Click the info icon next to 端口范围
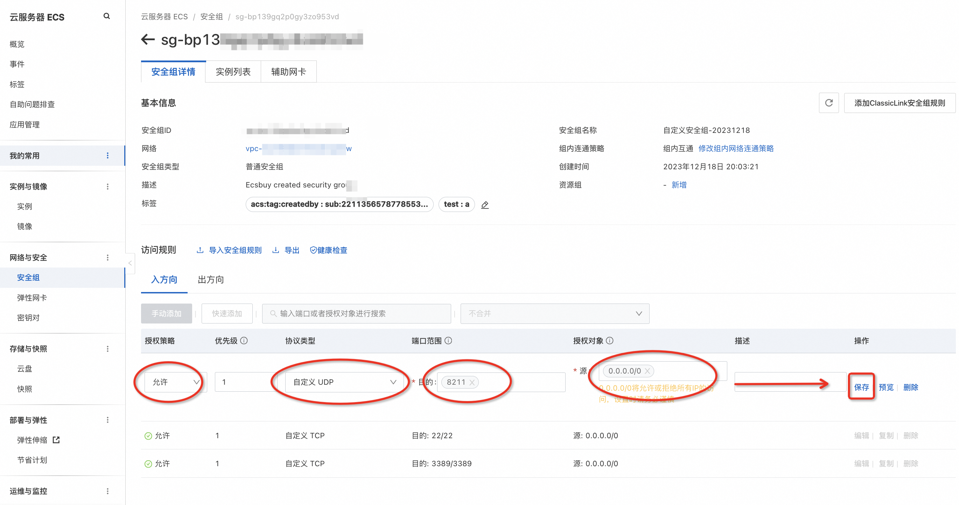This screenshot has width=959, height=505. [x=448, y=341]
